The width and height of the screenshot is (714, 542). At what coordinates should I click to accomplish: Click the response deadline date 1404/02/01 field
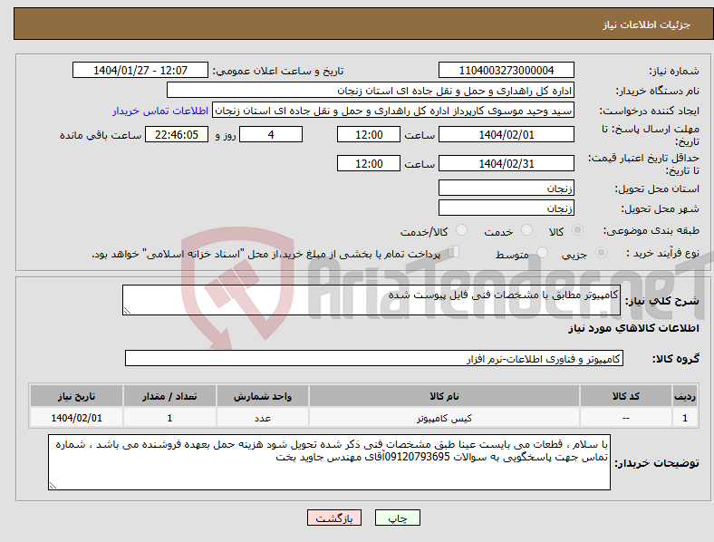click(506, 134)
